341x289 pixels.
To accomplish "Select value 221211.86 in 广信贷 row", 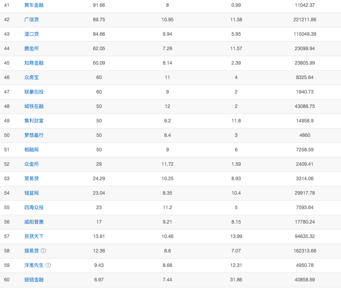I will click(305, 20).
